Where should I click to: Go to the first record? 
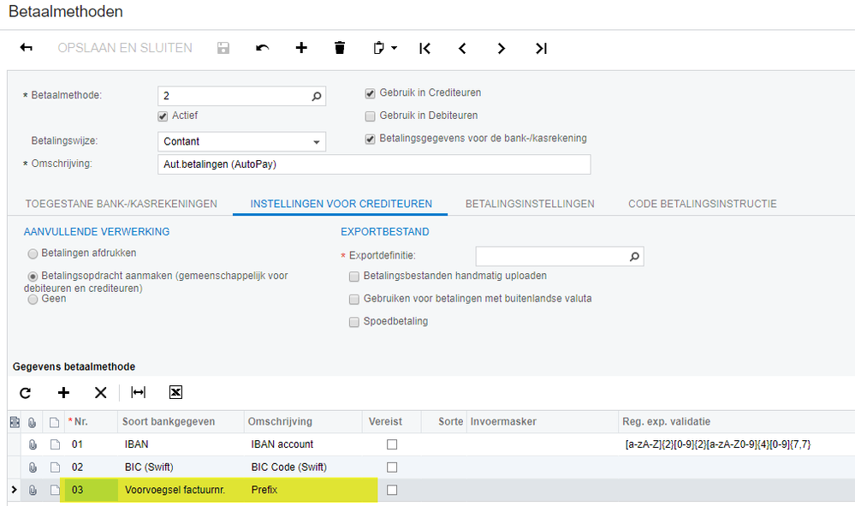point(425,48)
